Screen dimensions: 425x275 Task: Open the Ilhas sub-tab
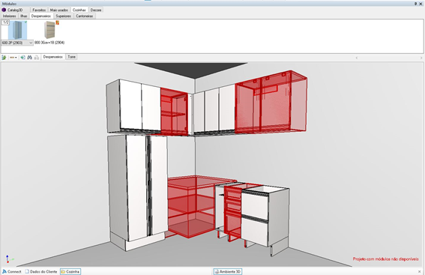click(23, 16)
